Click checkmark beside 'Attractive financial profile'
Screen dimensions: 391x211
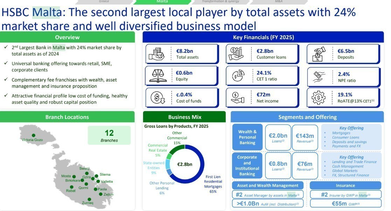tap(6, 96)
